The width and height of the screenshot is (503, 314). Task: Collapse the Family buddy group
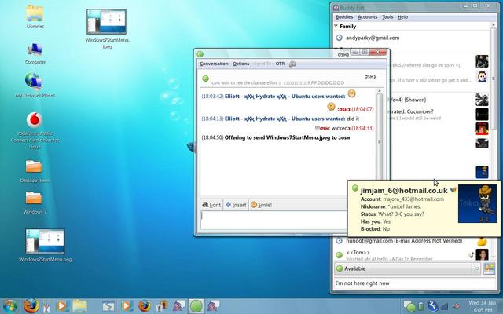336,26
